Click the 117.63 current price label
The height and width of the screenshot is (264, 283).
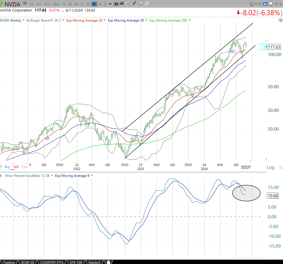point(274,47)
